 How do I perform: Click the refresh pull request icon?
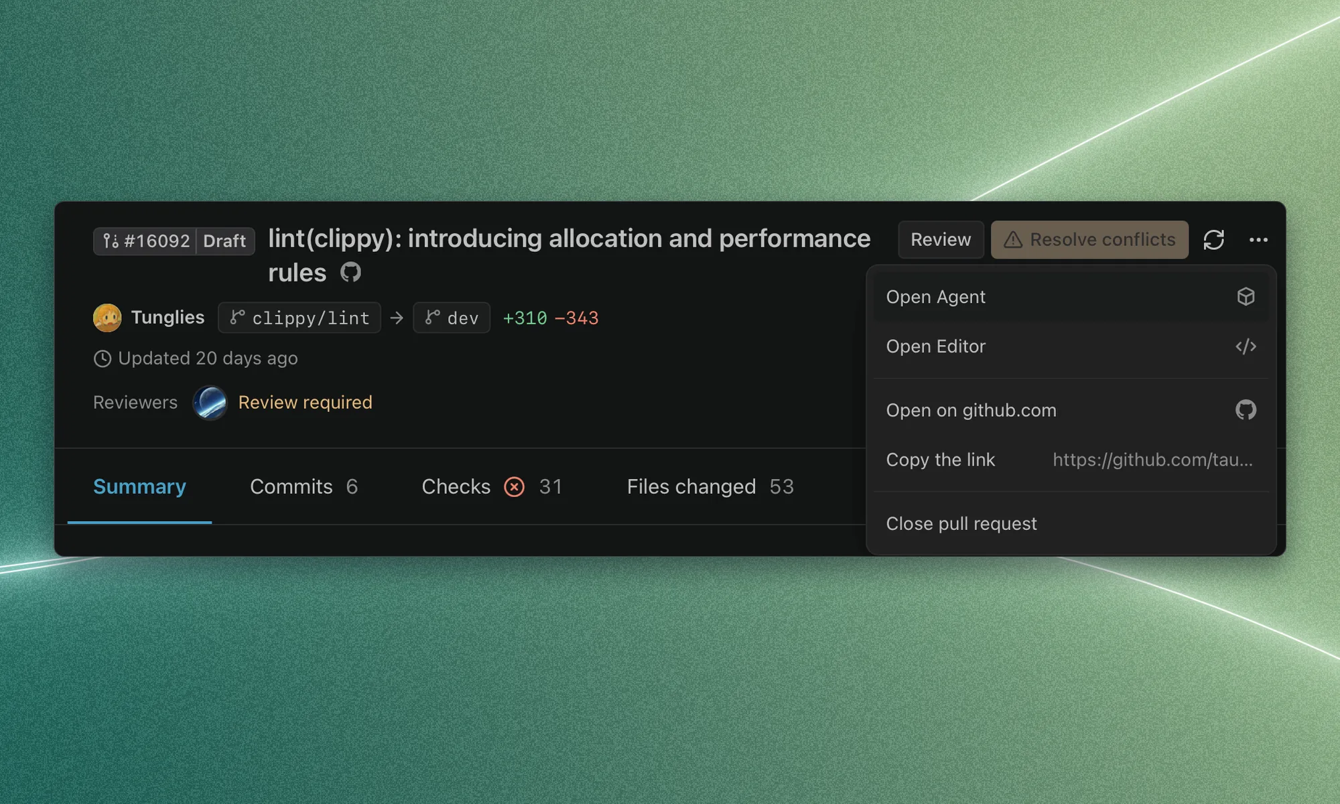1213,240
